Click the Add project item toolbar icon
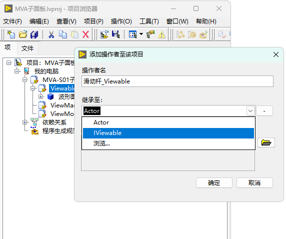 tap(104, 34)
